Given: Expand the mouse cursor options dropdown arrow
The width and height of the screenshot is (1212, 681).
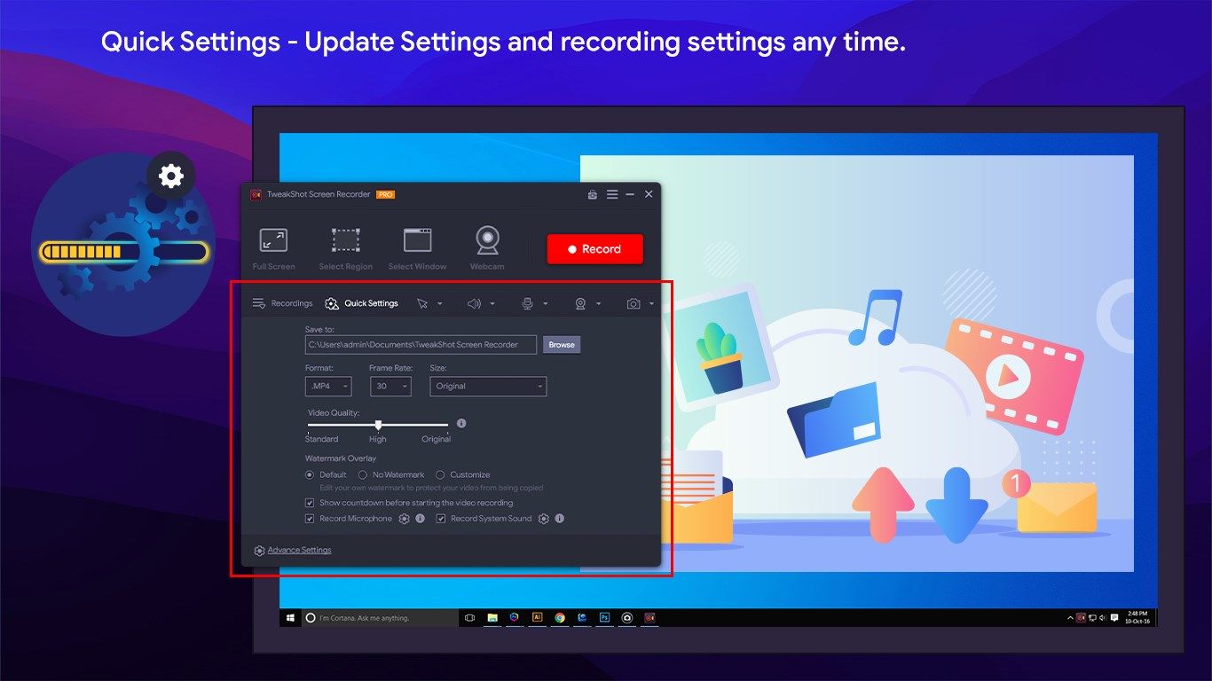Looking at the screenshot, I should 439,304.
